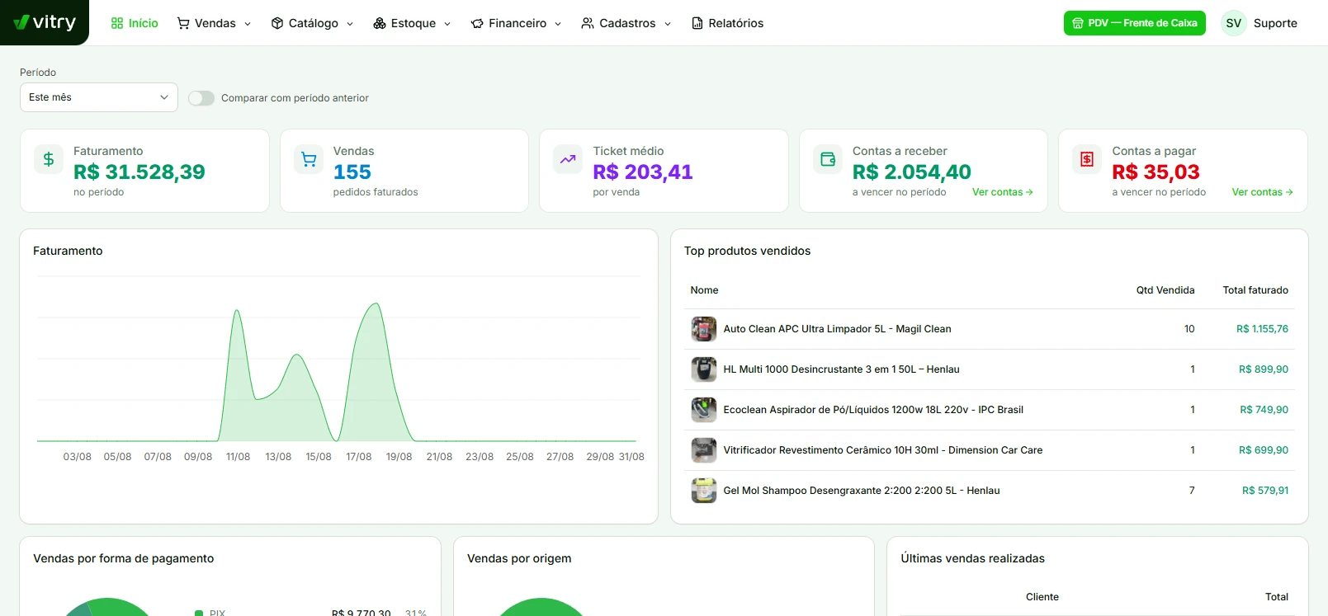Image resolution: width=1328 pixels, height=616 pixels.
Task: Follow Ver contas link under Contas a receber
Action: [1003, 192]
